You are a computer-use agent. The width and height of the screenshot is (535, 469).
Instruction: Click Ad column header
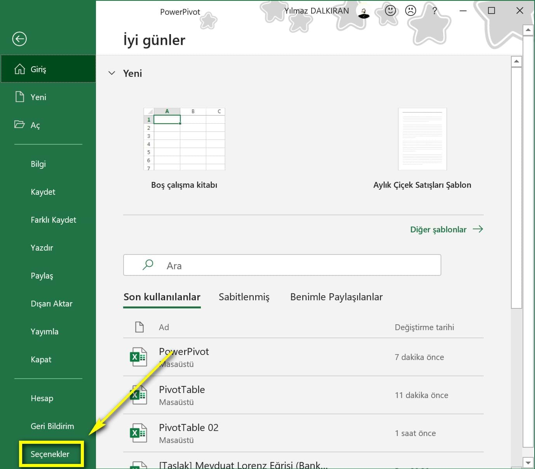click(x=164, y=327)
